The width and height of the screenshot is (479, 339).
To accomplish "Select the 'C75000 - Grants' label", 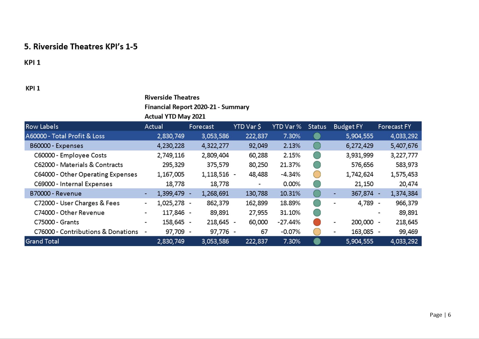I will click(x=57, y=222).
